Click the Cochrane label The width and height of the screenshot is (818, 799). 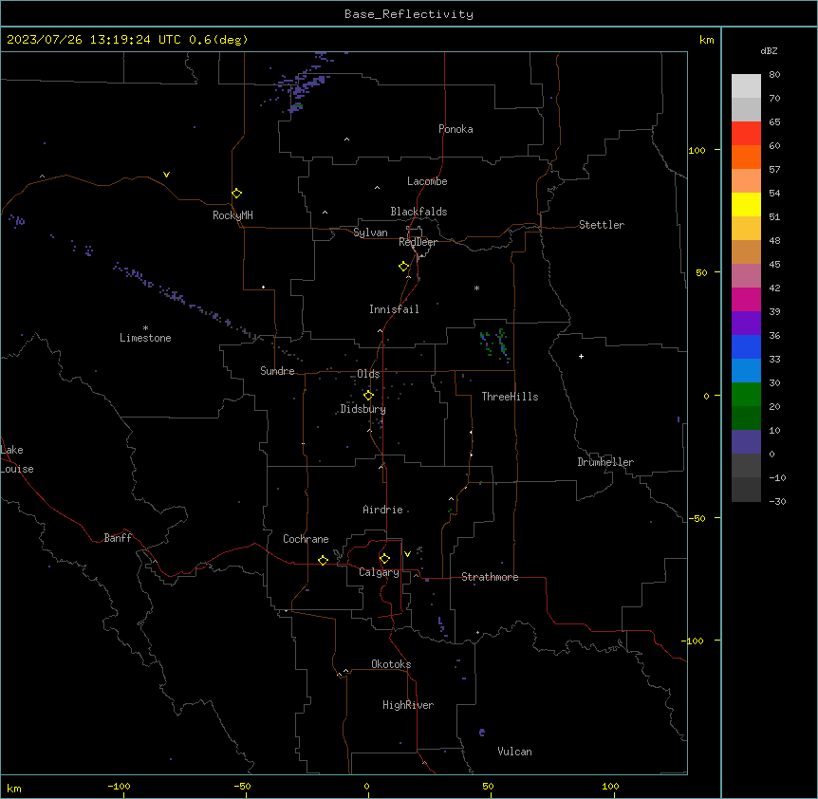[306, 539]
